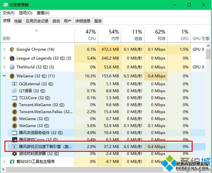The height and width of the screenshot is (173, 212).
Task: Click the 472.3 MB memory value for Chrome
Action: pos(110,49)
